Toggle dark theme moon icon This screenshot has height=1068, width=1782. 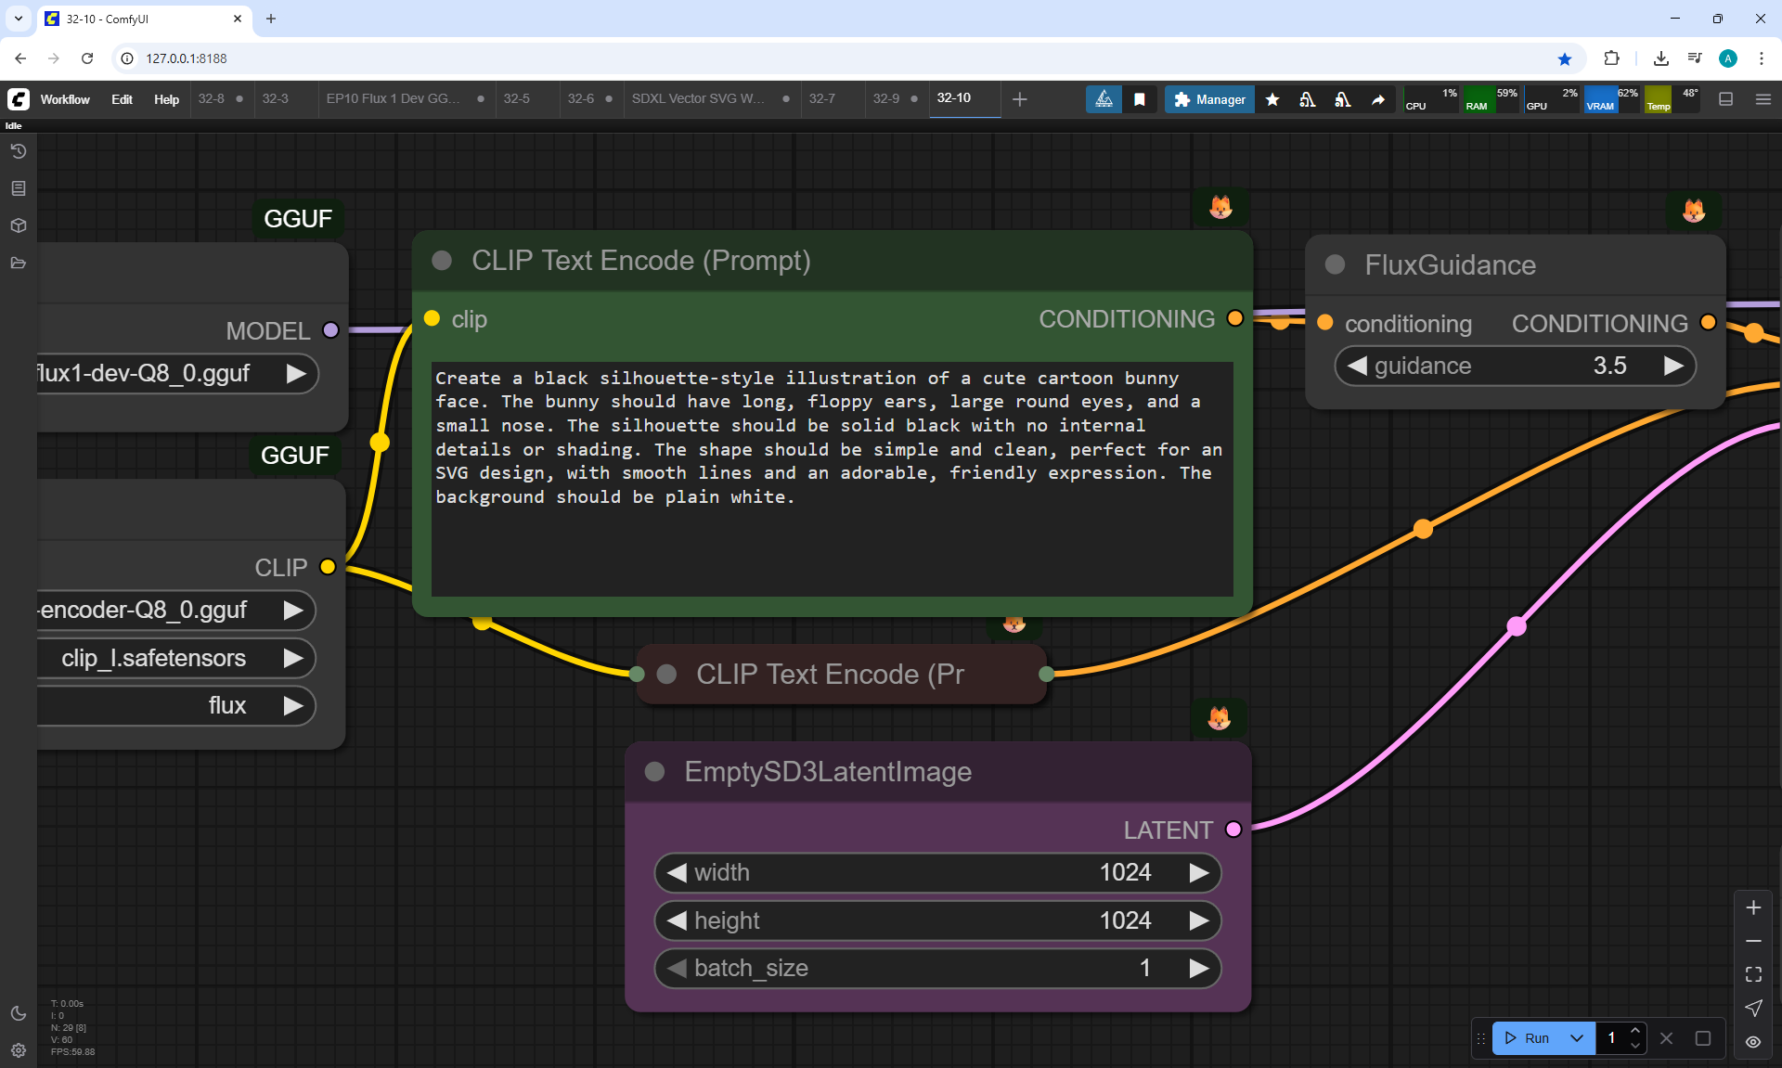pos(19,1013)
